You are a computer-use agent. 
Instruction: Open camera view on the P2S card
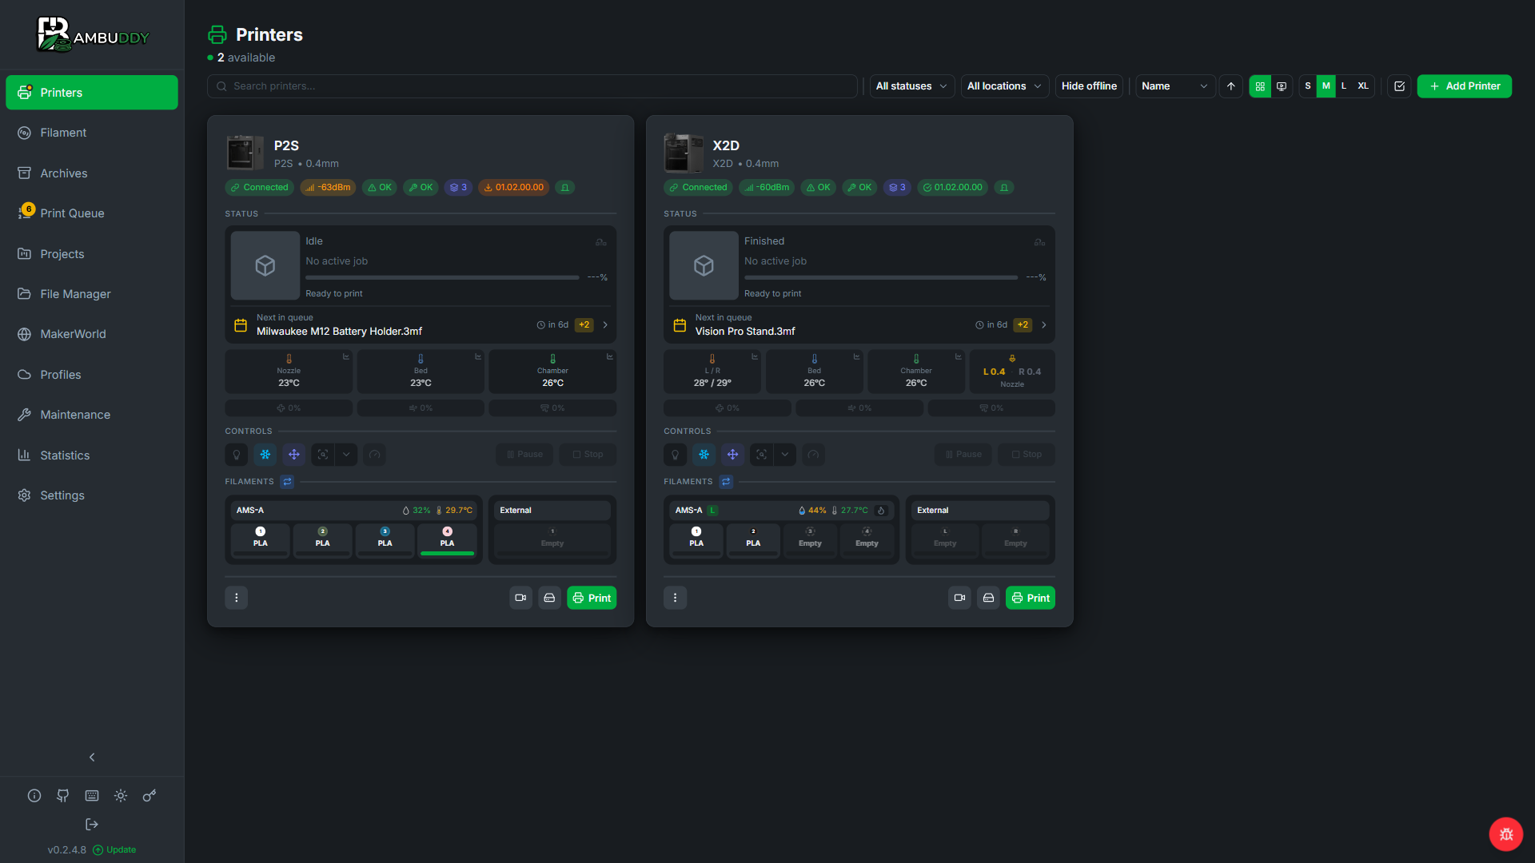520,598
